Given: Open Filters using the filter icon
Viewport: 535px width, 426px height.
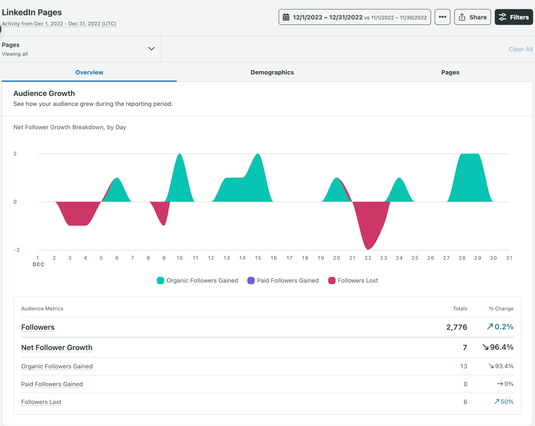Looking at the screenshot, I should (503, 17).
